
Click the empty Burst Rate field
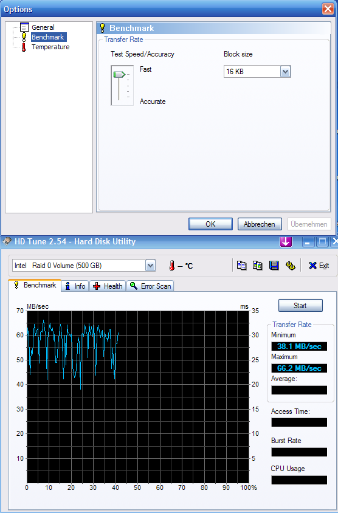point(299,452)
